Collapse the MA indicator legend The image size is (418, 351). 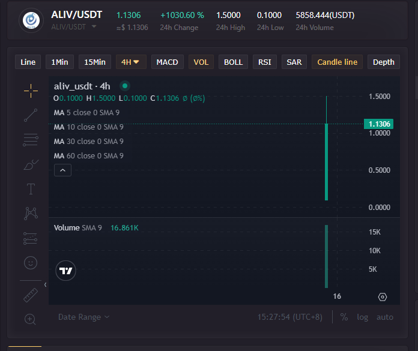coord(62,170)
